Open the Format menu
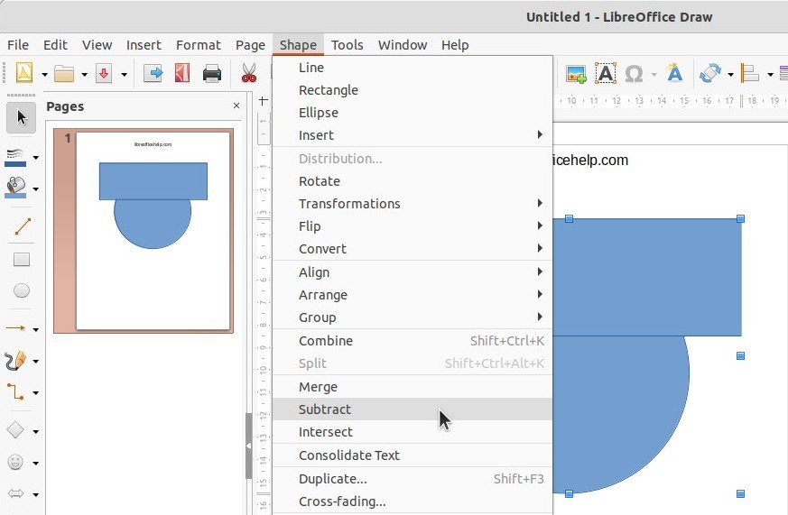Screen dimensions: 788x515 [199, 45]
